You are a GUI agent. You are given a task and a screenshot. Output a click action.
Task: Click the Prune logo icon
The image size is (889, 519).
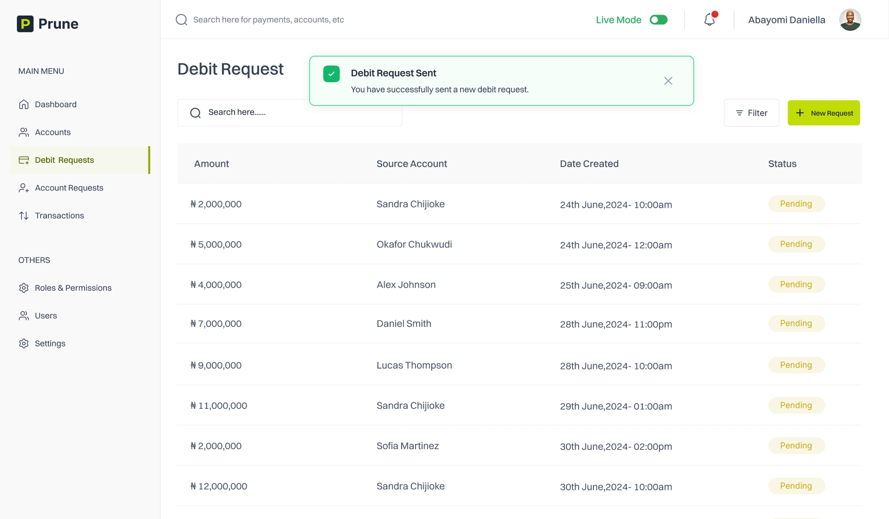[25, 24]
